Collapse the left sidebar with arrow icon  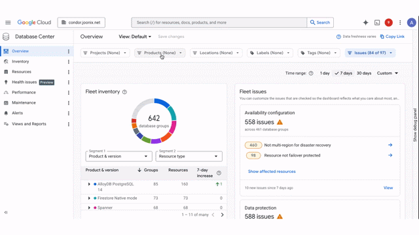click(x=6, y=212)
